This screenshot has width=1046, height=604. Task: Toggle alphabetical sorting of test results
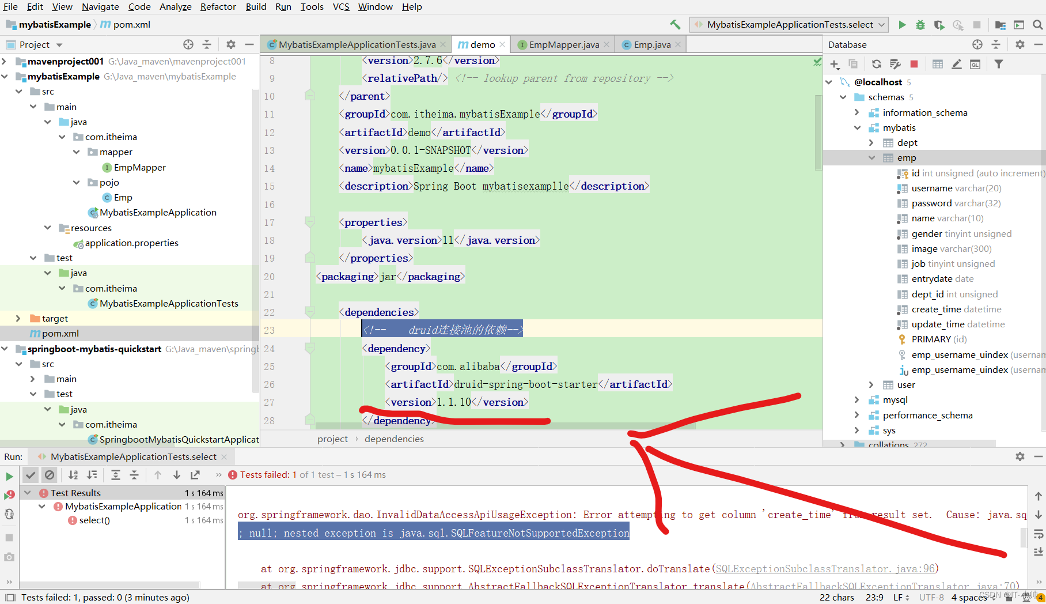(x=73, y=475)
